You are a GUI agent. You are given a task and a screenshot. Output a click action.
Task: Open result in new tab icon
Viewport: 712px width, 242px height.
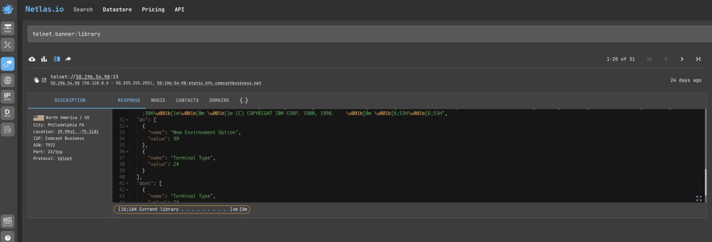[x=44, y=80]
